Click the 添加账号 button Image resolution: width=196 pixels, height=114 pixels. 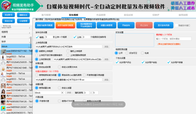click(9, 15)
